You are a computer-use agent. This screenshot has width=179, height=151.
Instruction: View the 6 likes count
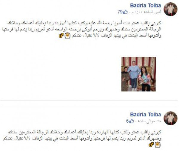(x=127, y=121)
